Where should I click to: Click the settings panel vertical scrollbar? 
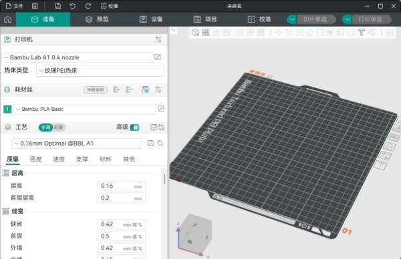coord(164,179)
